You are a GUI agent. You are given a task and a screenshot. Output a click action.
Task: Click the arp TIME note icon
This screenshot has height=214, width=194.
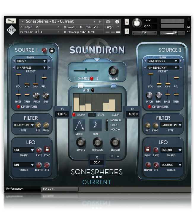96,125
